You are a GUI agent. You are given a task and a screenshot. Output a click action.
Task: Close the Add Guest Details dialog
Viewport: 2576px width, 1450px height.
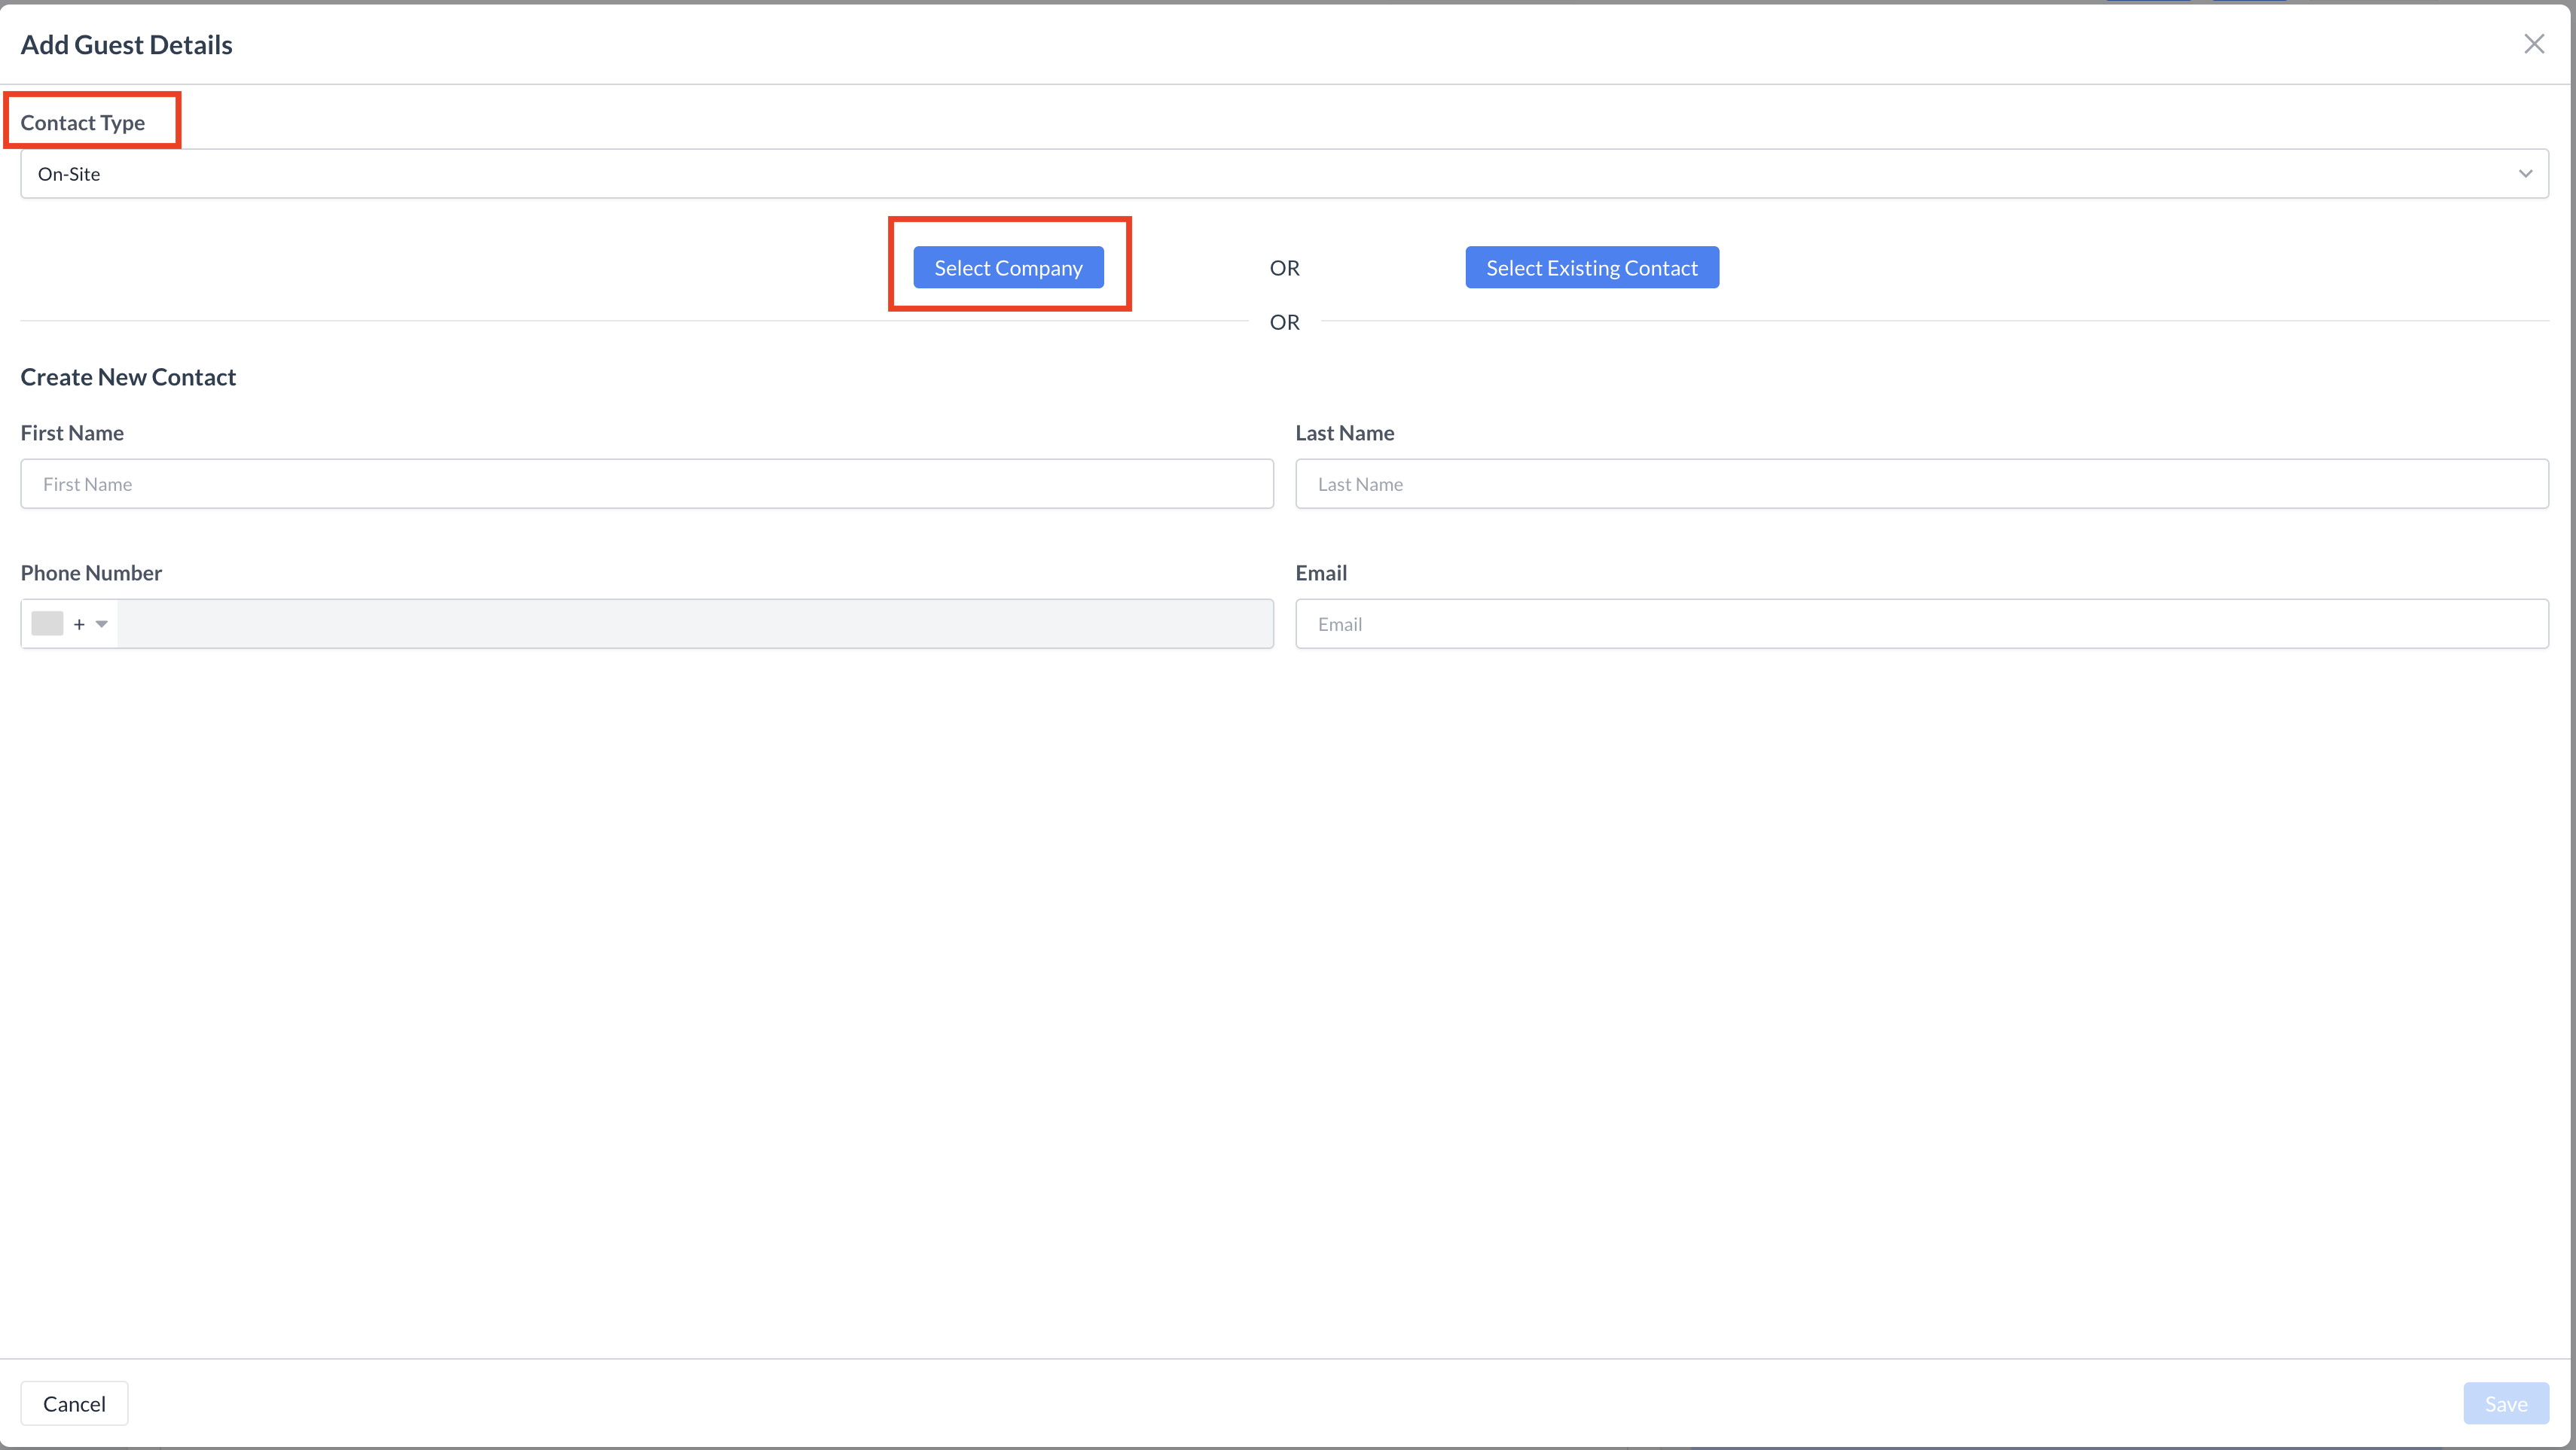pyautogui.click(x=2533, y=44)
